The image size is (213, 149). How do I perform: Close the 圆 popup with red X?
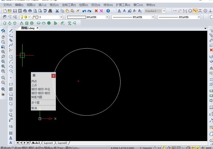[x=54, y=76]
